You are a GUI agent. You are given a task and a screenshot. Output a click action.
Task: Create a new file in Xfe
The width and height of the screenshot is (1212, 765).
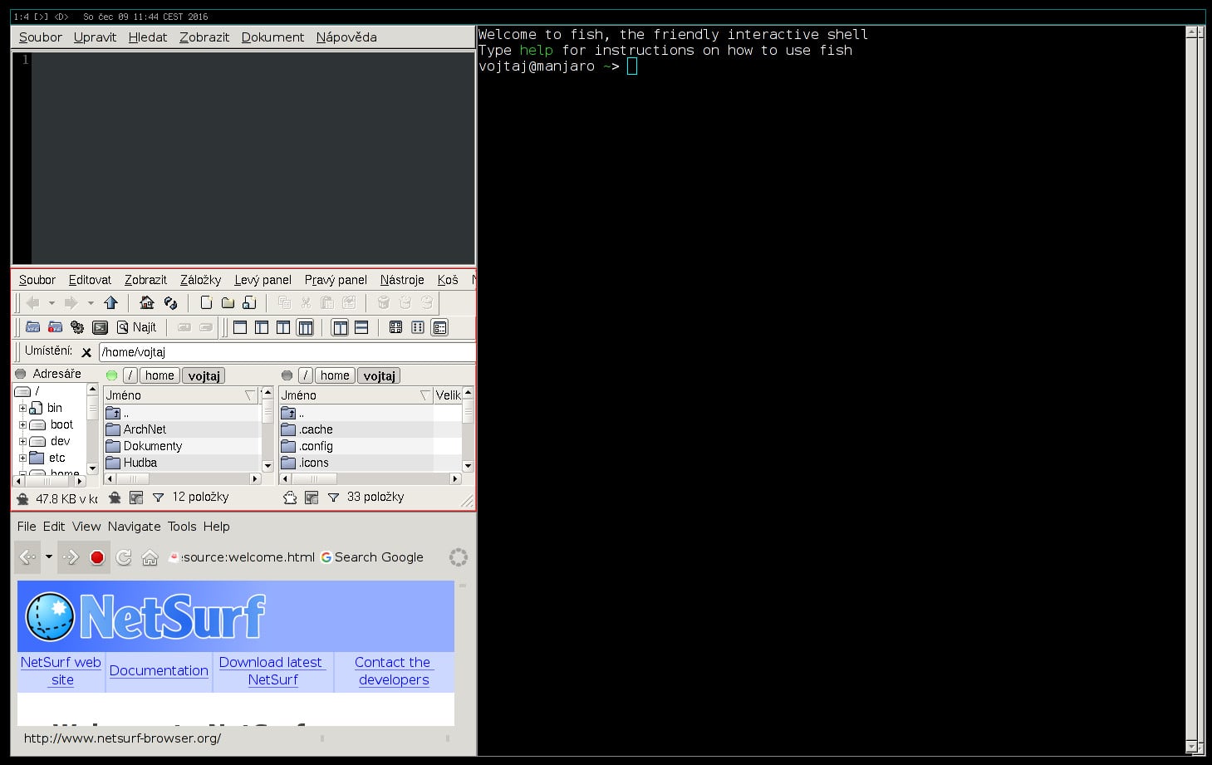(x=206, y=303)
